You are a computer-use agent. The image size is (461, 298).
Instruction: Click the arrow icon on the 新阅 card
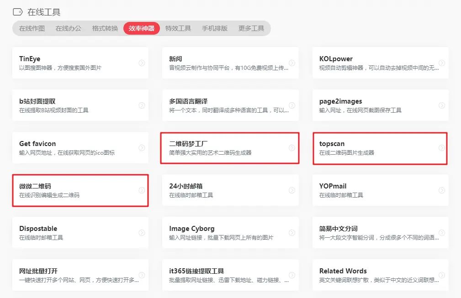291,63
